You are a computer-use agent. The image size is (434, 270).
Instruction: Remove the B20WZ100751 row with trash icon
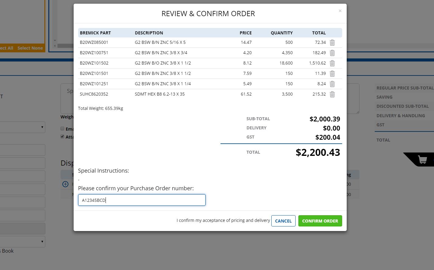[332, 53]
